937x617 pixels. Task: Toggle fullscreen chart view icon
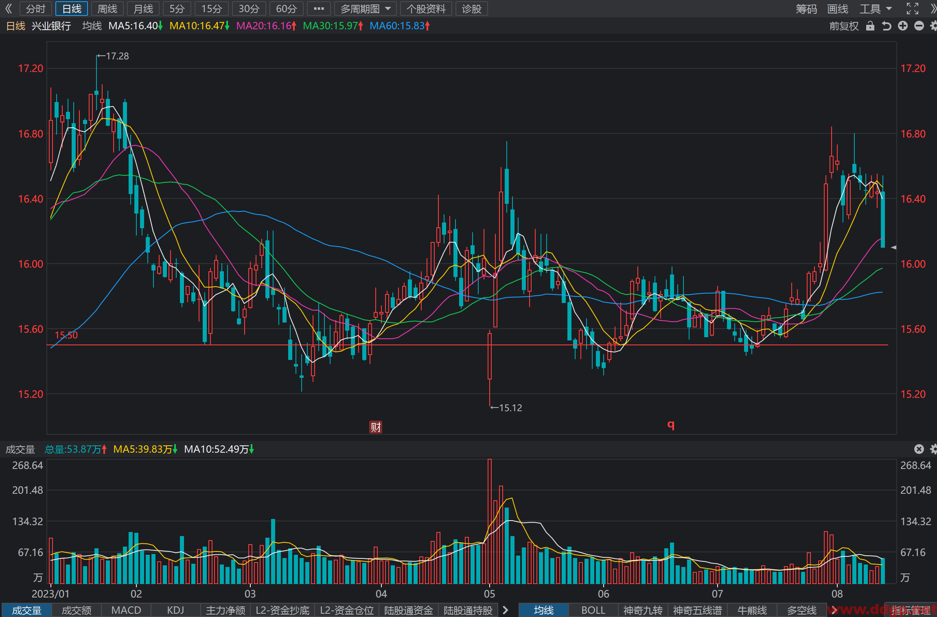coord(912,9)
